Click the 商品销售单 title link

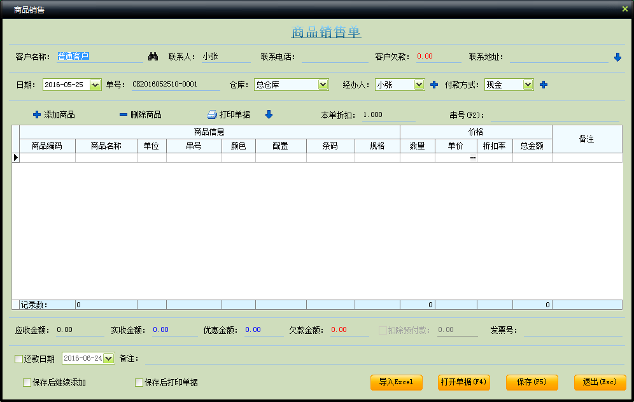coord(326,32)
